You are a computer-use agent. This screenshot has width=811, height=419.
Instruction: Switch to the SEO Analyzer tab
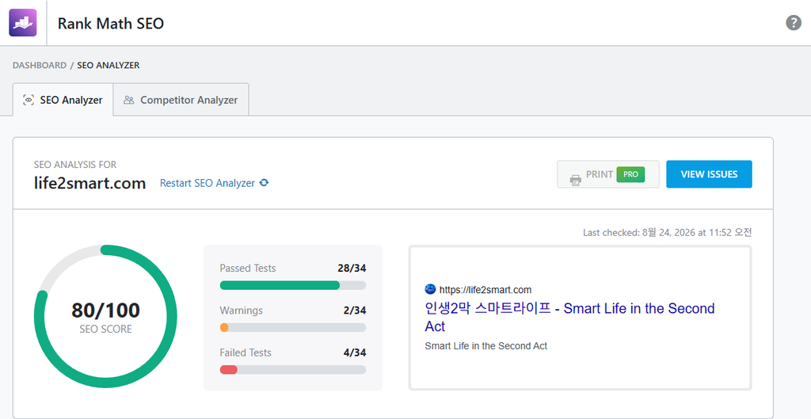(63, 100)
